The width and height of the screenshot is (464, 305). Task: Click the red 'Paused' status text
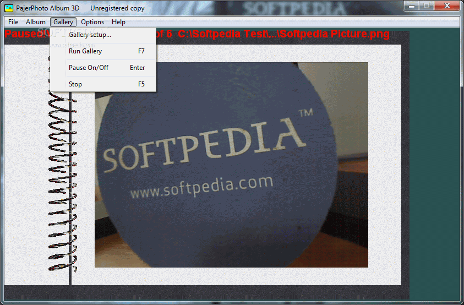(25, 34)
